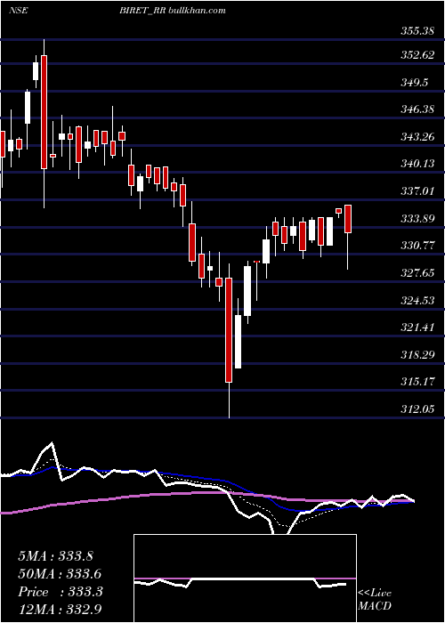
Task: Click the 333.89 price axis label
Action: [417, 219]
